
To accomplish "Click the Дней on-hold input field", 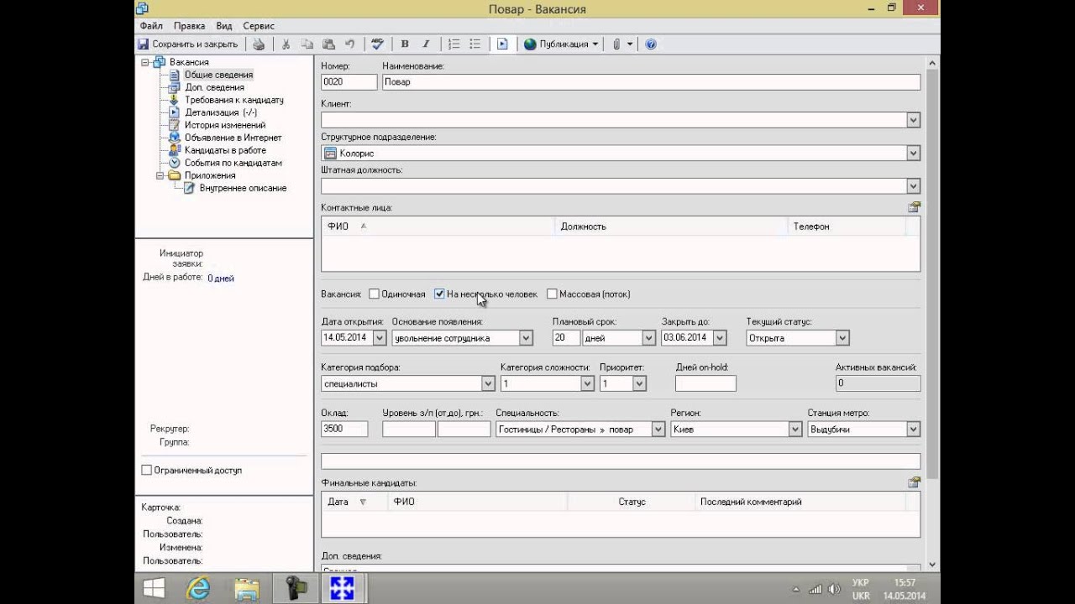I will click(x=705, y=383).
